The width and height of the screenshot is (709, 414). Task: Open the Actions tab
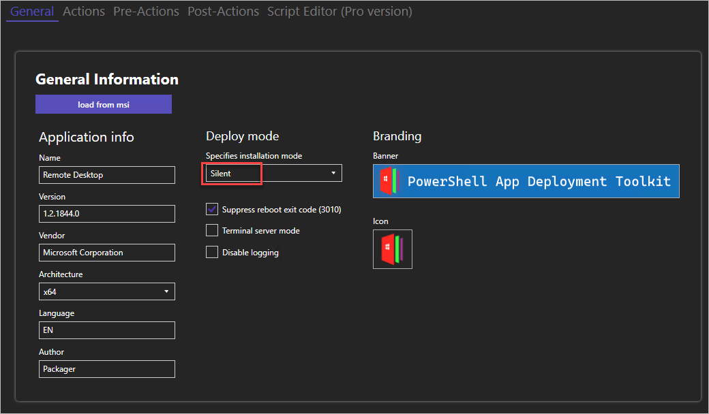click(84, 12)
